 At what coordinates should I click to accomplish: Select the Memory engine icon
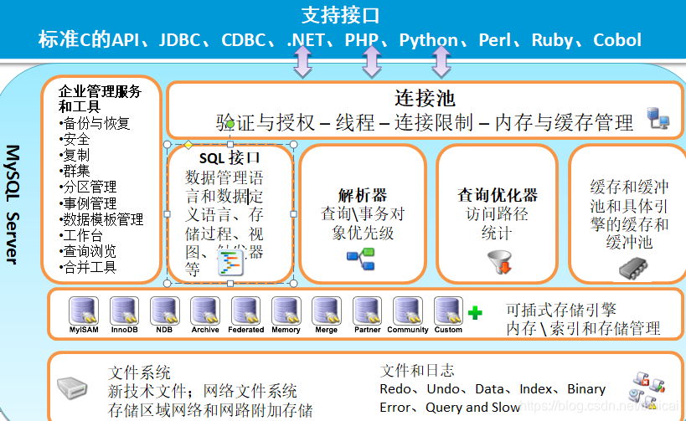click(x=286, y=311)
